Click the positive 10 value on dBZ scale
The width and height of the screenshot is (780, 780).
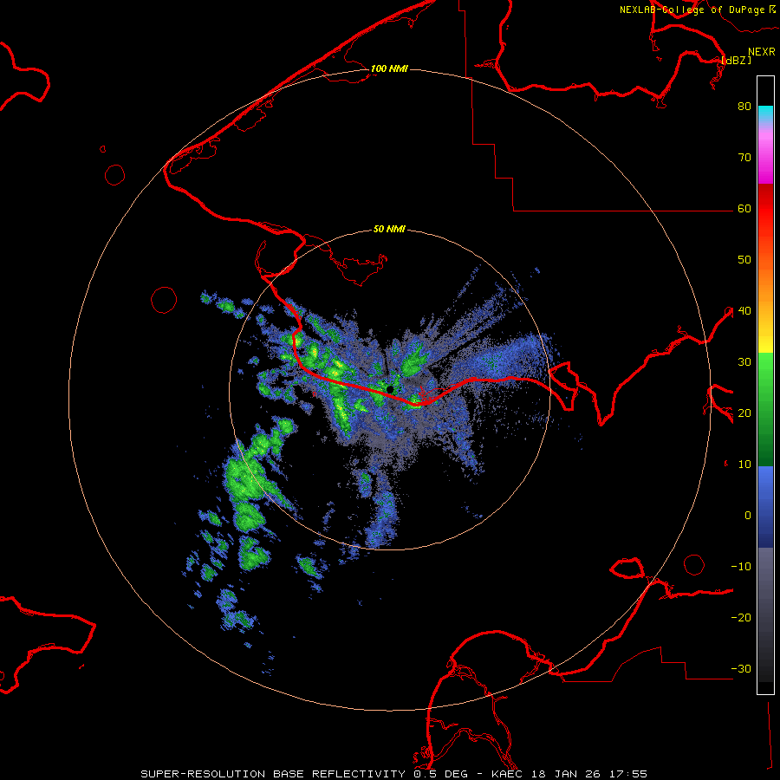[744, 465]
